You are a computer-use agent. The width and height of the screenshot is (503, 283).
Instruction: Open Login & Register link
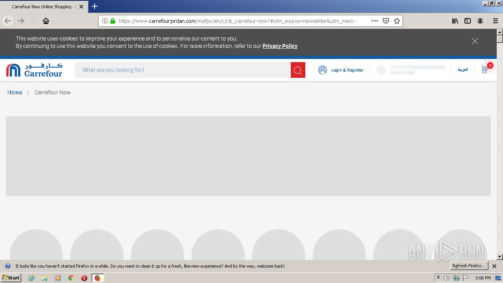point(347,70)
